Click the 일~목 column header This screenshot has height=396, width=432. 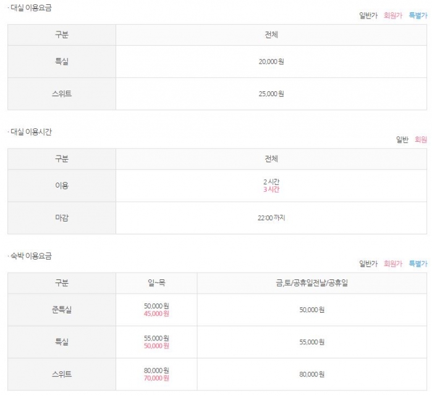tap(156, 283)
